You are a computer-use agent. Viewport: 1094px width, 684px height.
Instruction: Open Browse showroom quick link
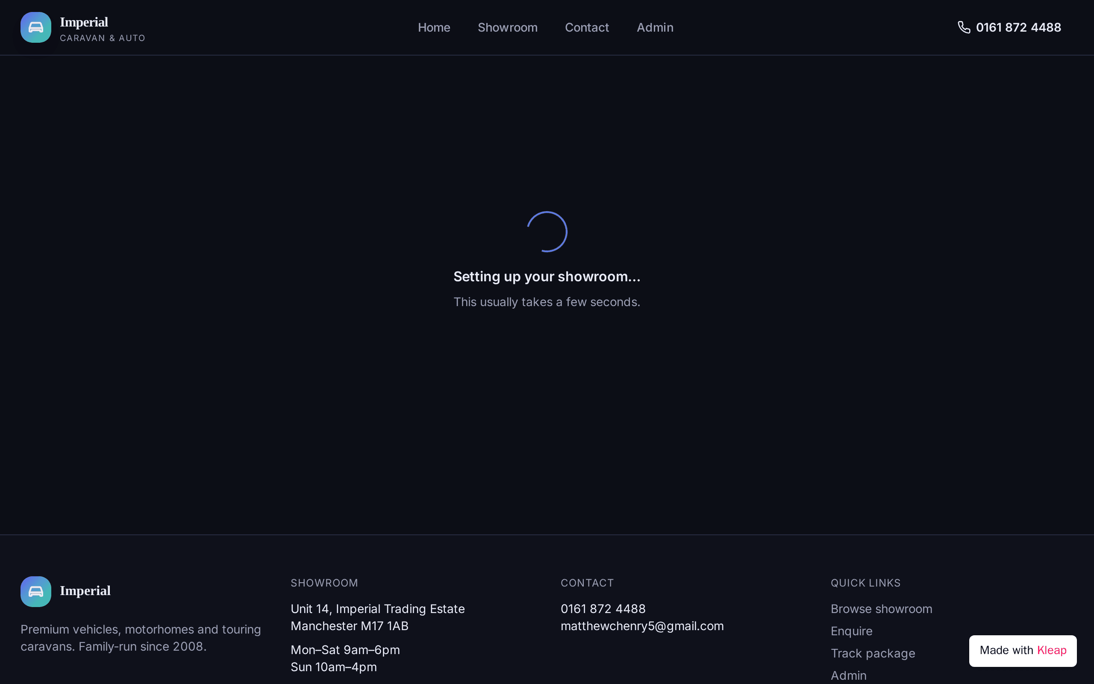coord(881,609)
